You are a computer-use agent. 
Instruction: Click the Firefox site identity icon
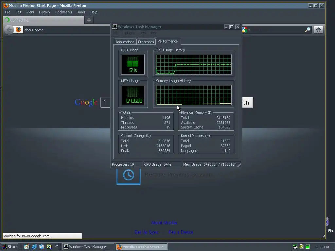[x=18, y=30]
